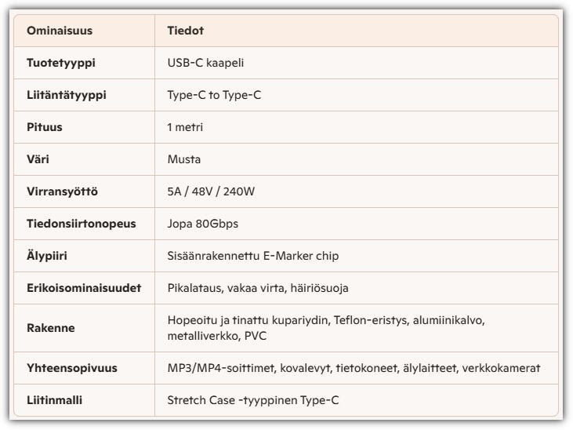Click the Yhteensopivuus row label
The width and height of the screenshot is (573, 430).
tap(71, 368)
